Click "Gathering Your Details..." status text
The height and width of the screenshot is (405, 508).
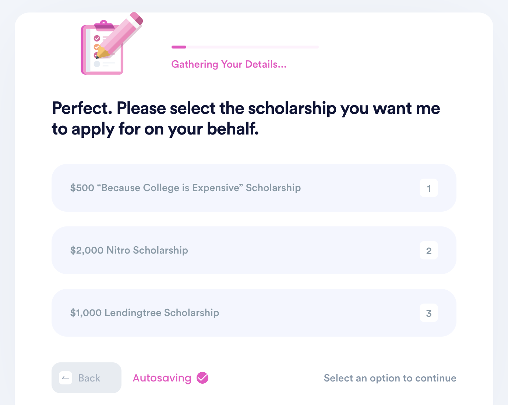[x=229, y=64]
